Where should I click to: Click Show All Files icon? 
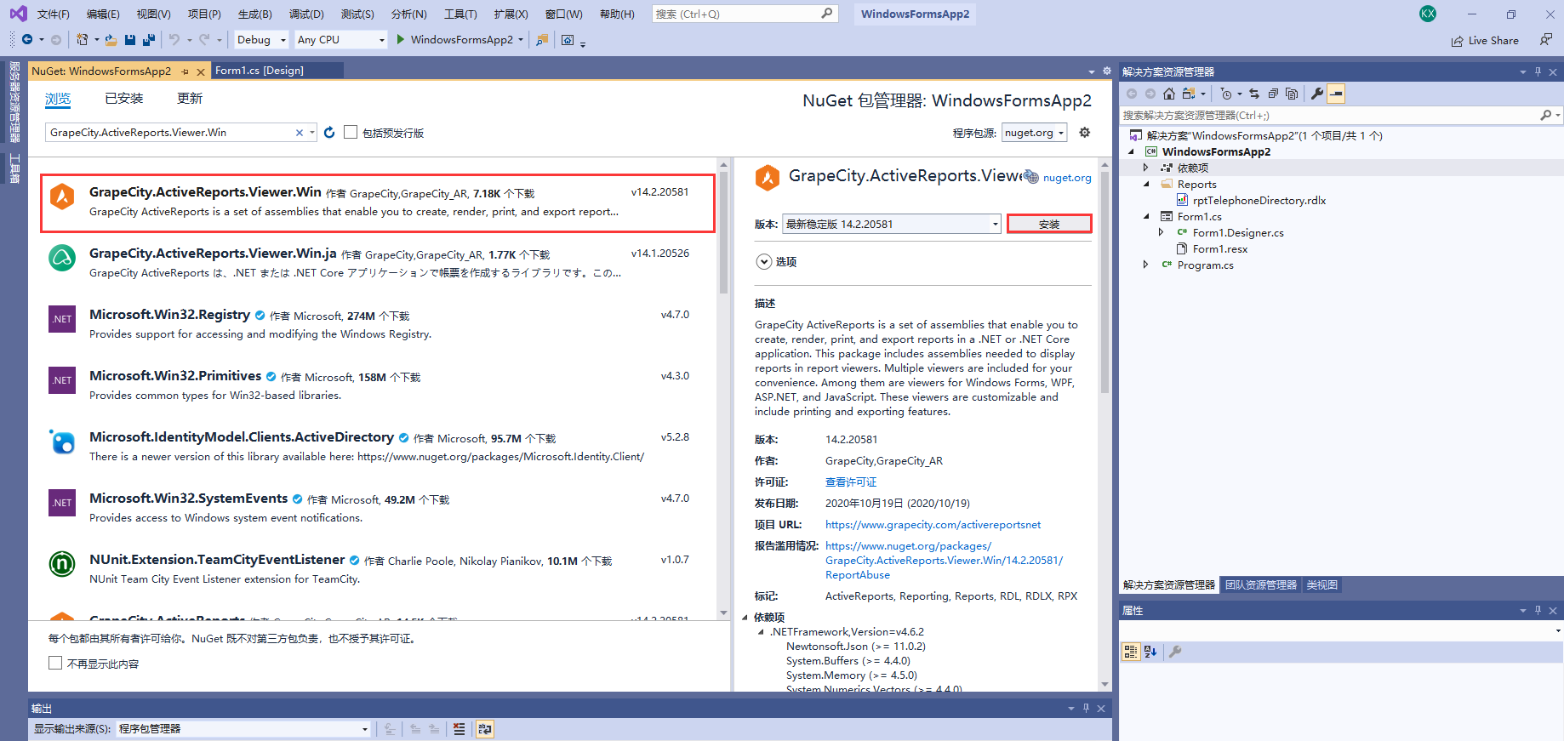point(1292,94)
